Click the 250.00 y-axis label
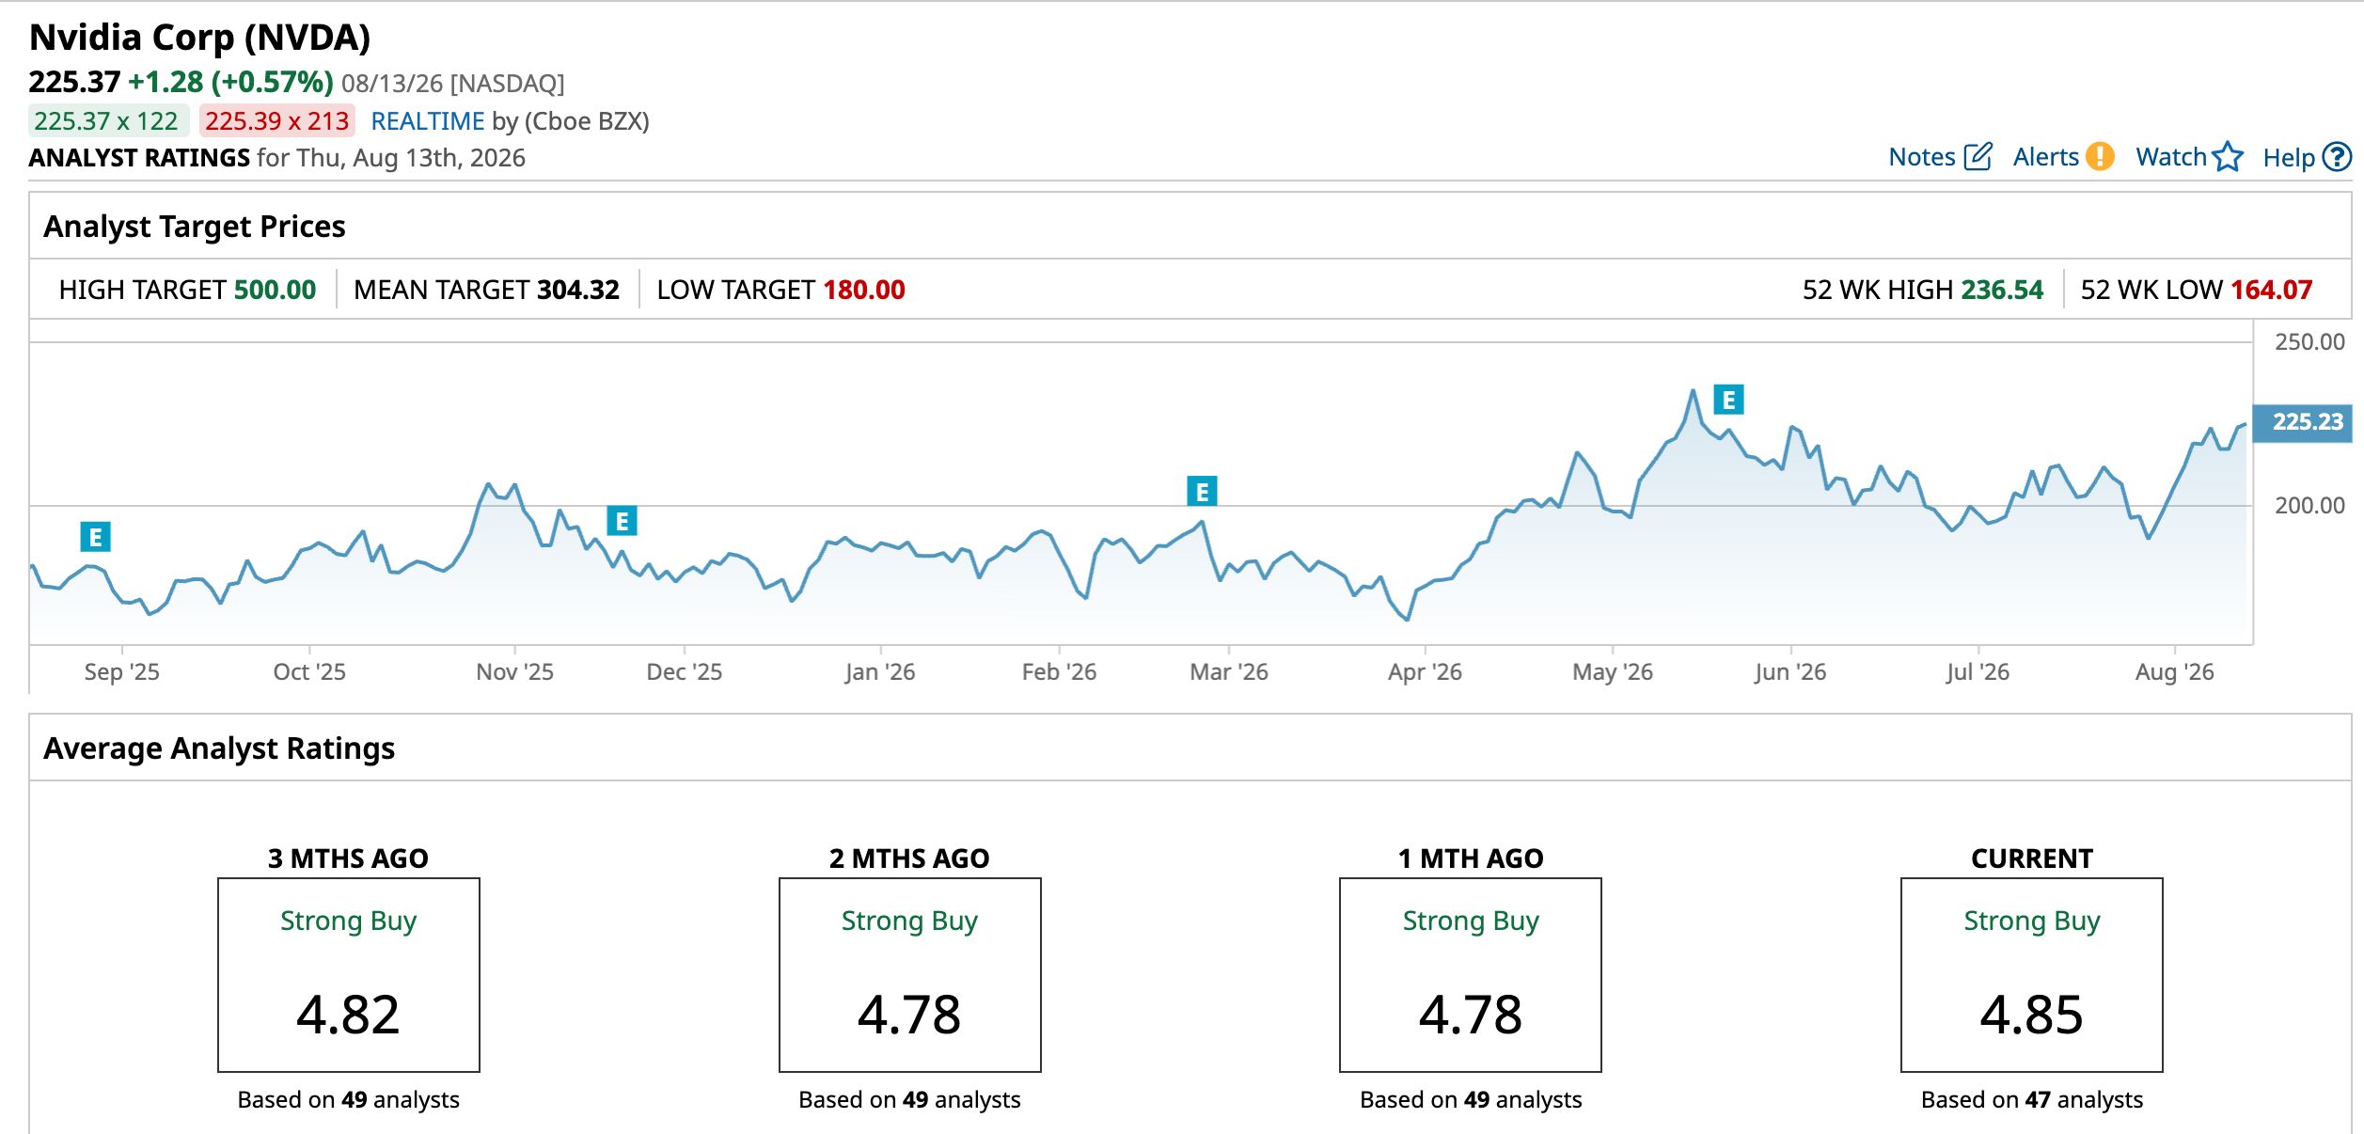Image resolution: width=2364 pixels, height=1134 pixels. click(x=2309, y=342)
